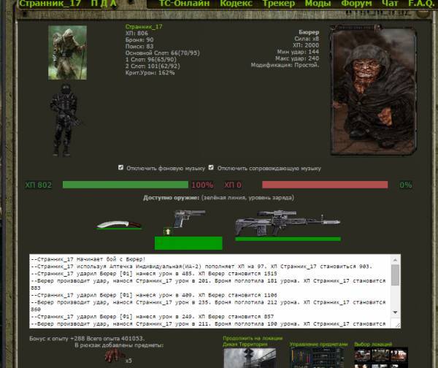Open the F.A.Q. page

click(420, 4)
